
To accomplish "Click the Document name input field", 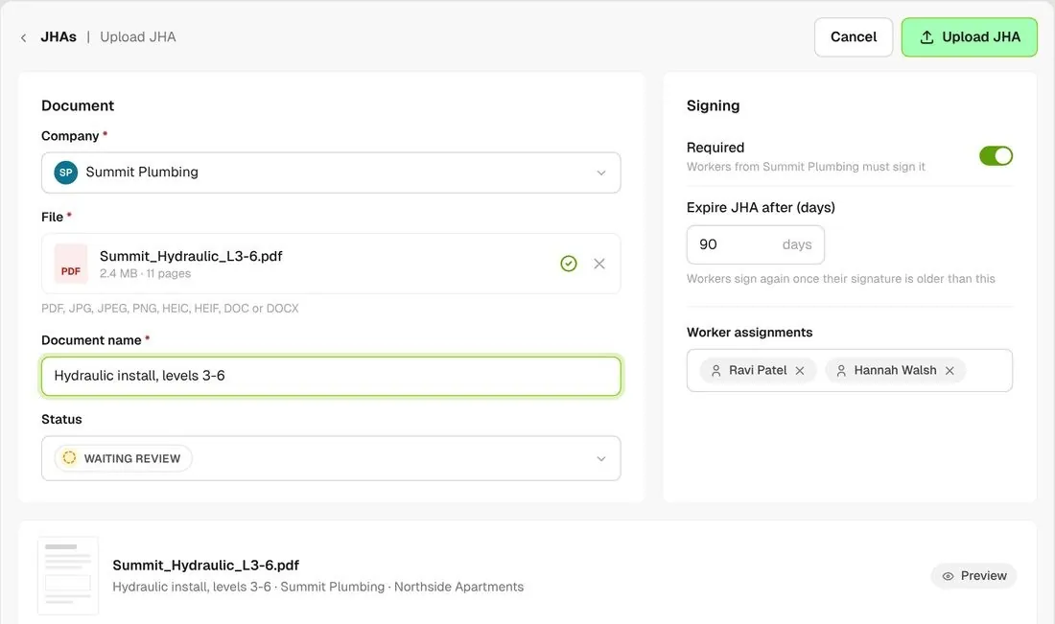I will click(x=331, y=376).
